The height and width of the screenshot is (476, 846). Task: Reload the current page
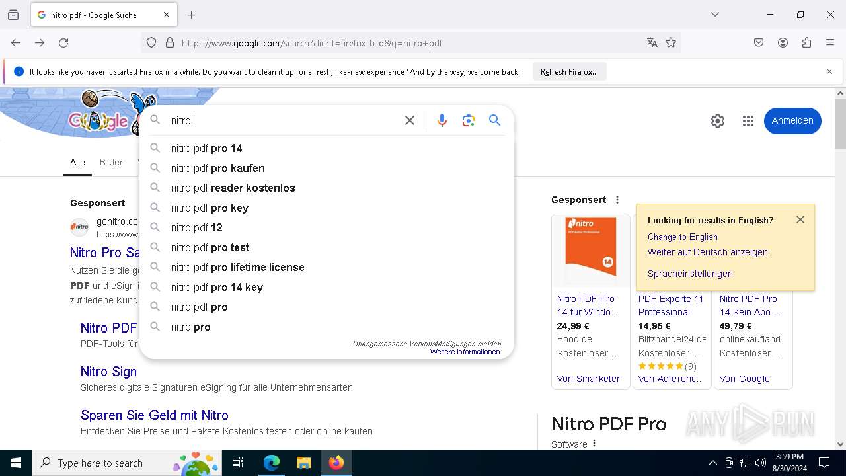(63, 43)
